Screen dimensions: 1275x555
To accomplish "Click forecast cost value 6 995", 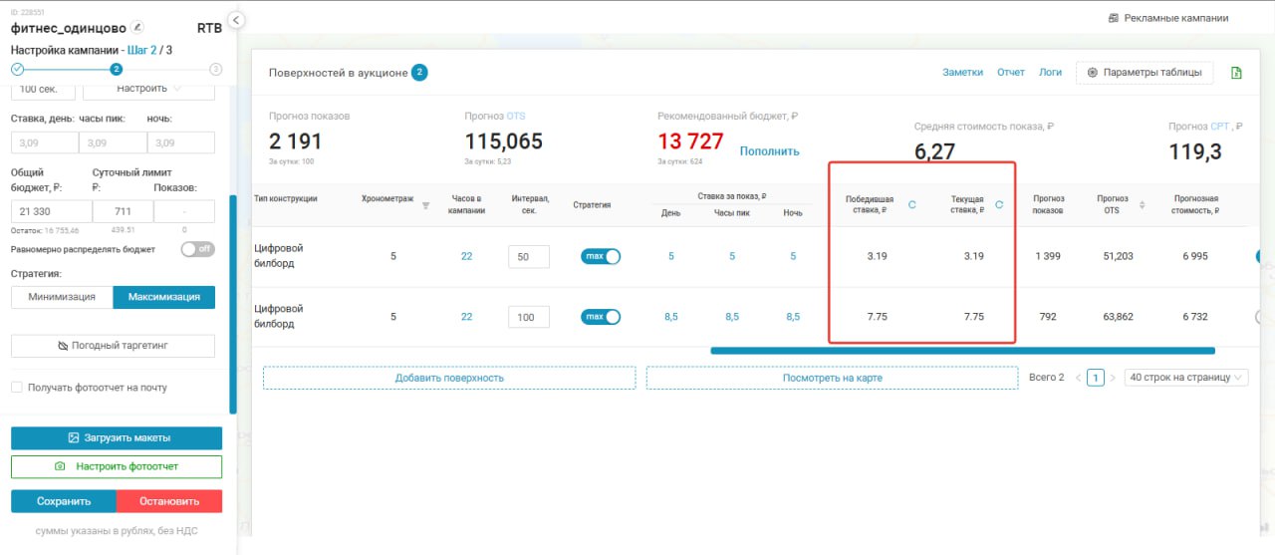I will coord(1194,256).
